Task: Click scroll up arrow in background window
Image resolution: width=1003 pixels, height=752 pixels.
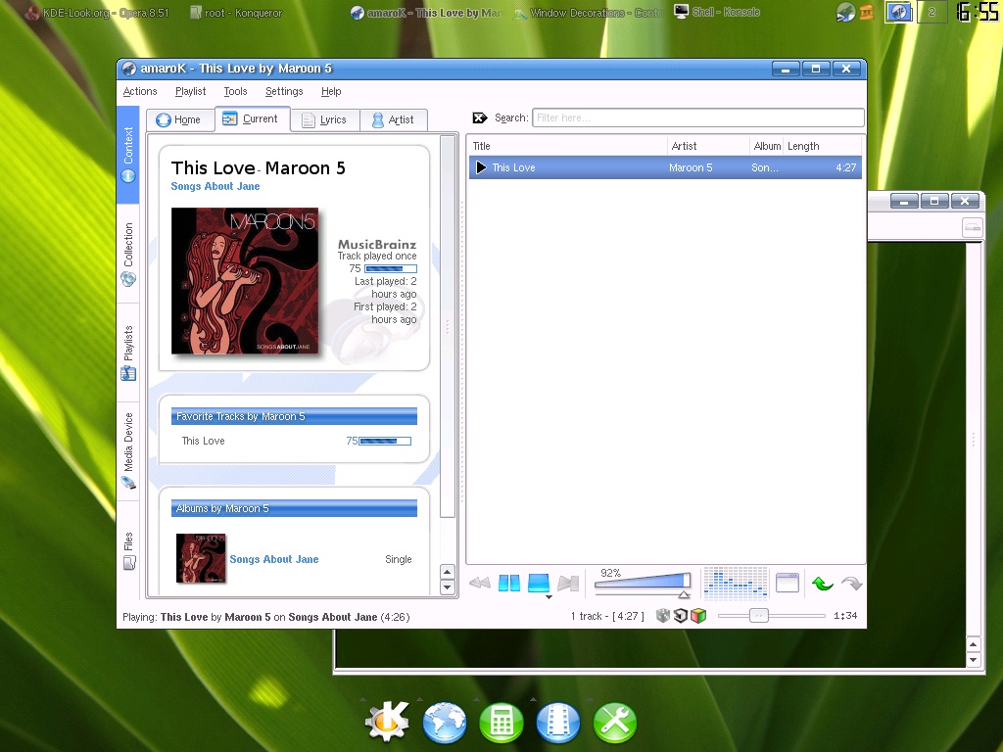Action: click(973, 644)
